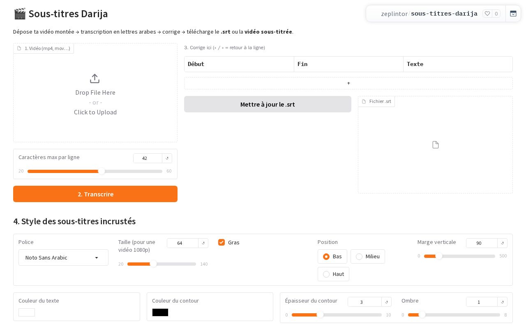Open the black Couleur du contour swatch
The height and width of the screenshot is (328, 526).
[160, 312]
